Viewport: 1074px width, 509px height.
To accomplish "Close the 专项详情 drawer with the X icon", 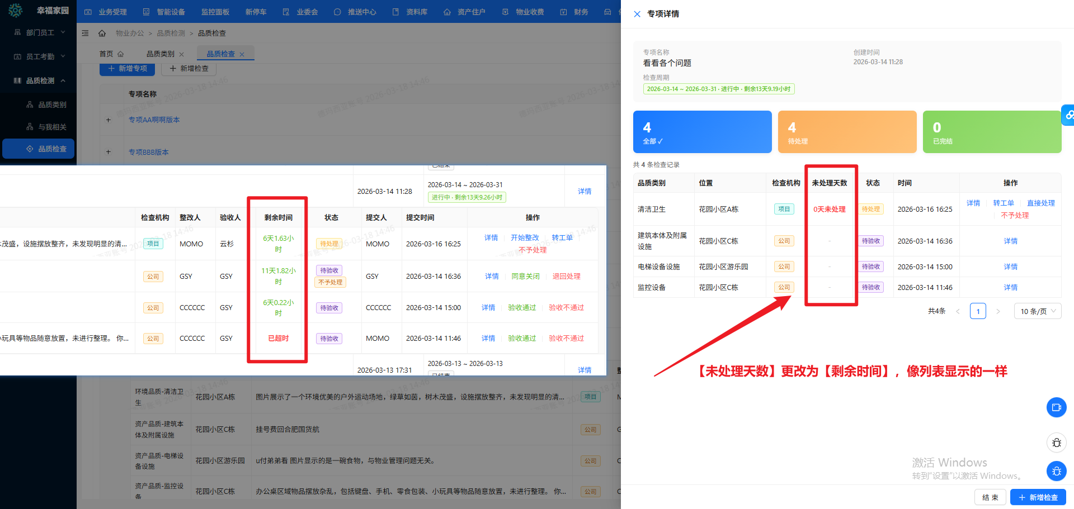I will [637, 14].
